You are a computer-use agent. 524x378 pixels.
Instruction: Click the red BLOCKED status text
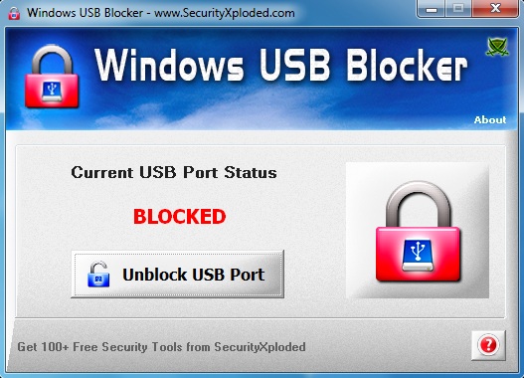click(179, 217)
